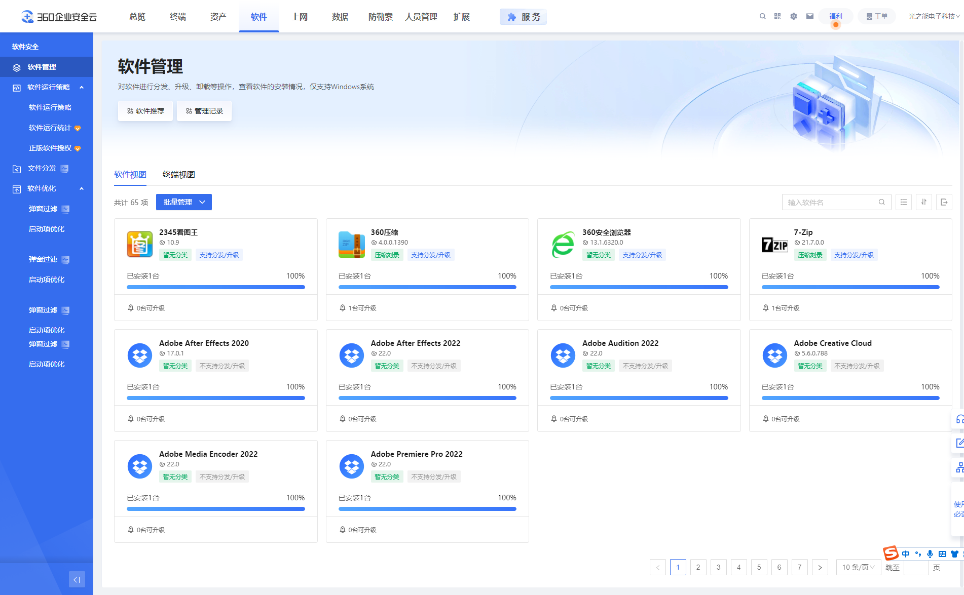Click the Sogou microphone voice input icon

(930, 553)
